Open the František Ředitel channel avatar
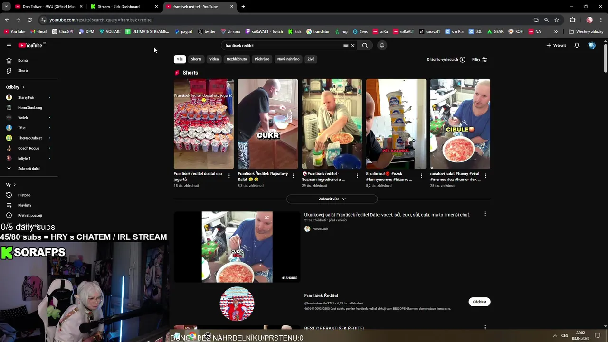Image resolution: width=608 pixels, height=342 pixels. (x=237, y=304)
